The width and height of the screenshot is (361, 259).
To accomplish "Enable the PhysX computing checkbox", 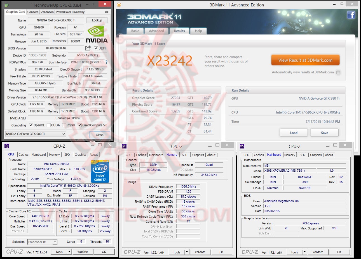I will point(64,125).
